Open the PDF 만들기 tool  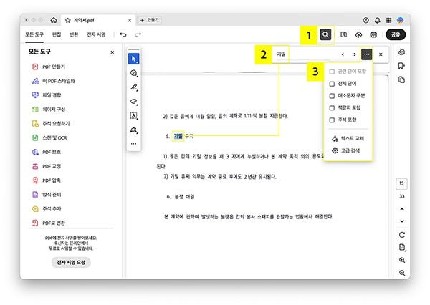click(x=48, y=67)
